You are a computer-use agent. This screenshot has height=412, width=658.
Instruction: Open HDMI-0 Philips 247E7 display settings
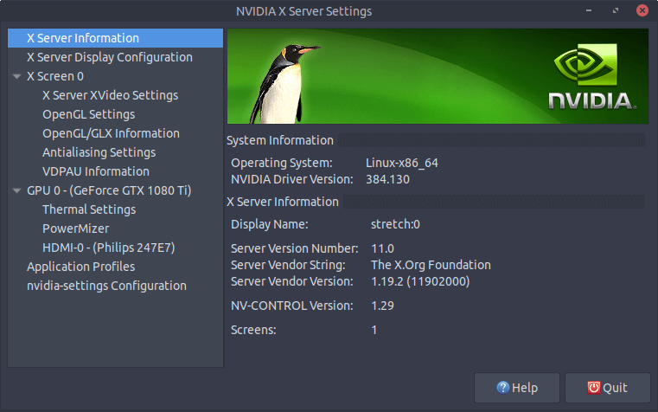[108, 248]
